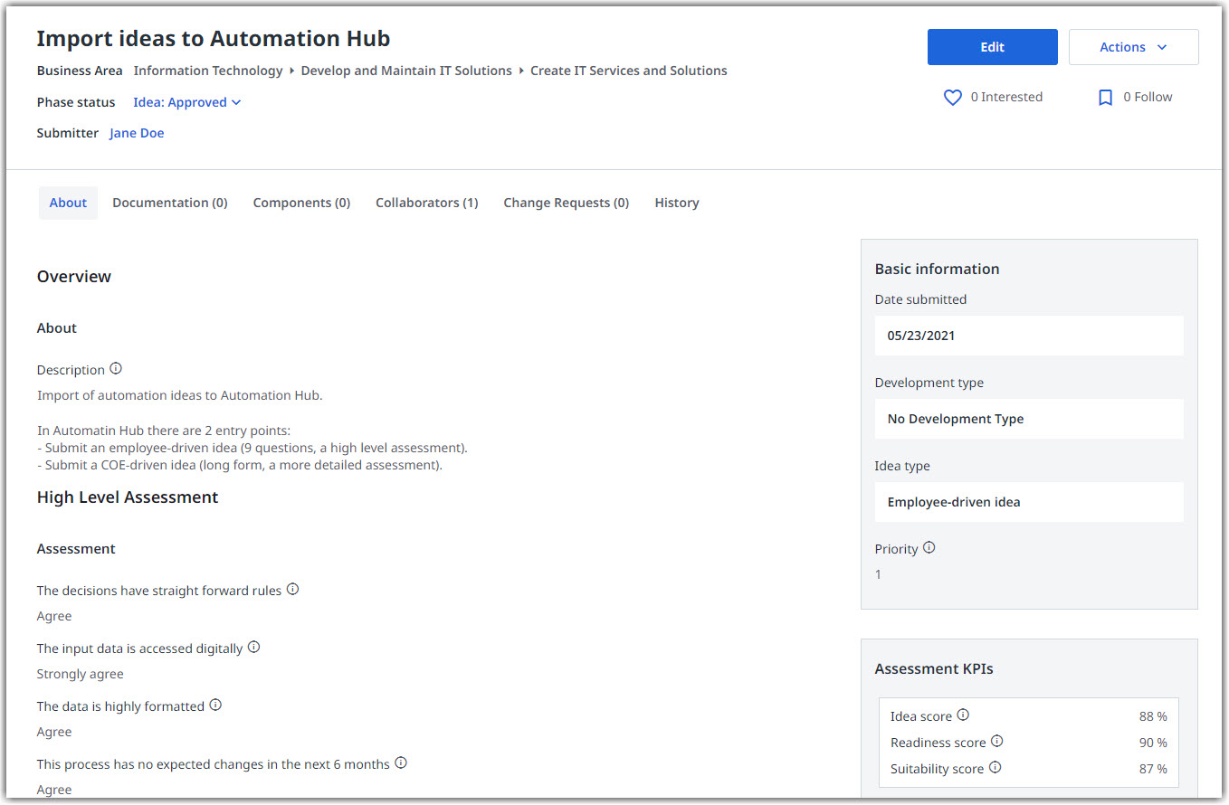
Task: Click Develop and Maintain IT Solutions breadcrumb
Action: pos(406,71)
